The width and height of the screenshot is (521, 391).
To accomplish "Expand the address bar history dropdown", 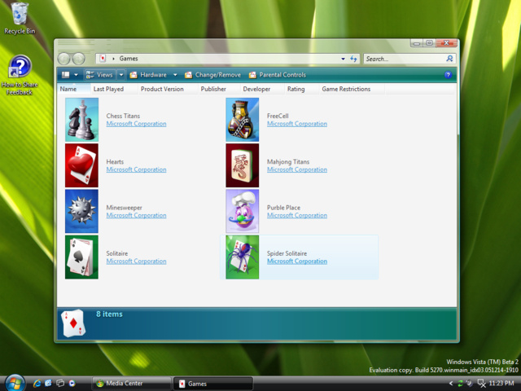I will 343,59.
